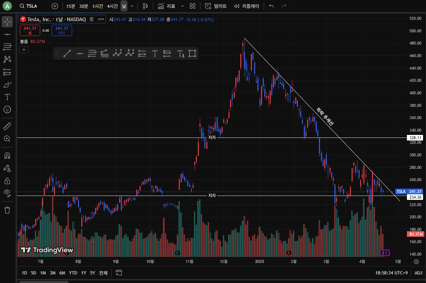Select the 날 daily interval

(124, 6)
